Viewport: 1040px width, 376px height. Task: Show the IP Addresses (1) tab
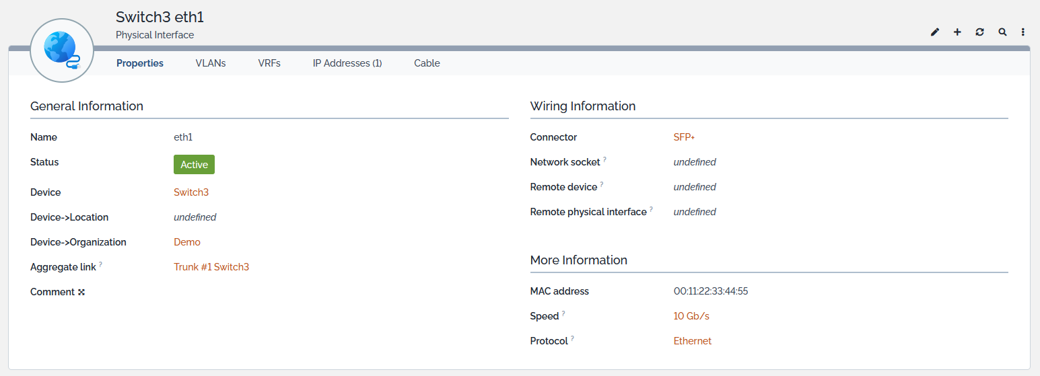point(347,63)
